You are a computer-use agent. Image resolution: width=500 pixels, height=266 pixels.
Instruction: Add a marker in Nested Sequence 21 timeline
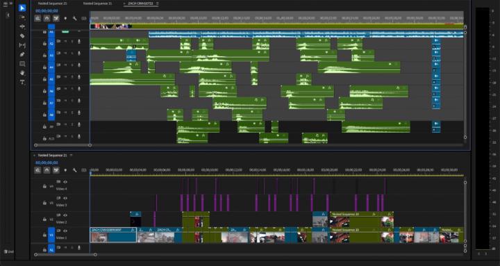65,170
